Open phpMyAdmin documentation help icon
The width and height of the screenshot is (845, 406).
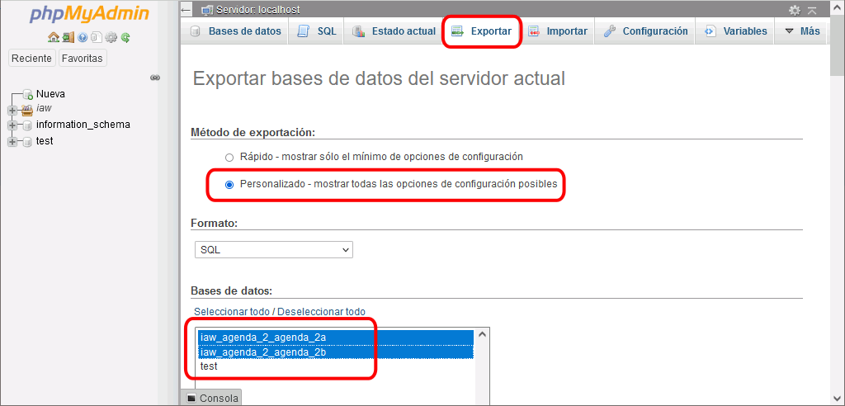tap(83, 38)
